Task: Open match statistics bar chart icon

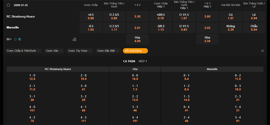Action: (74, 39)
